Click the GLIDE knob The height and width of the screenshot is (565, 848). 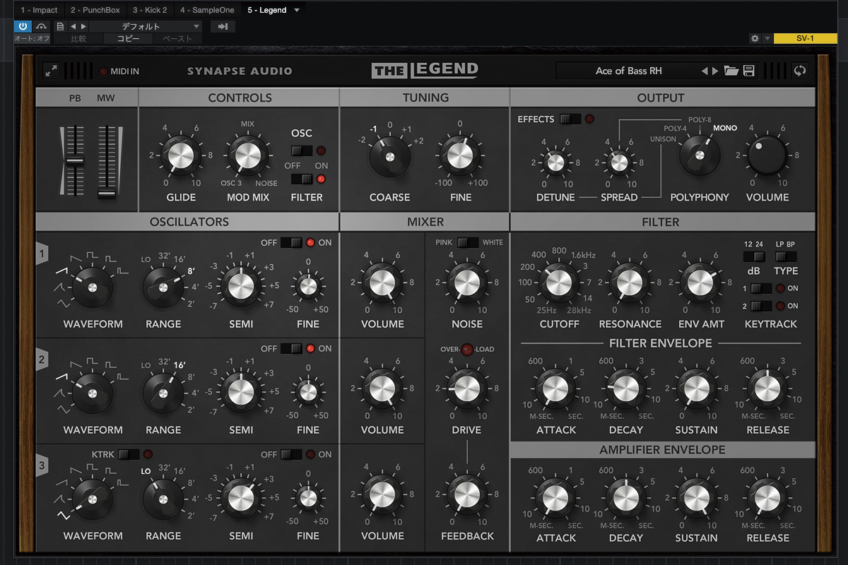pos(180,155)
